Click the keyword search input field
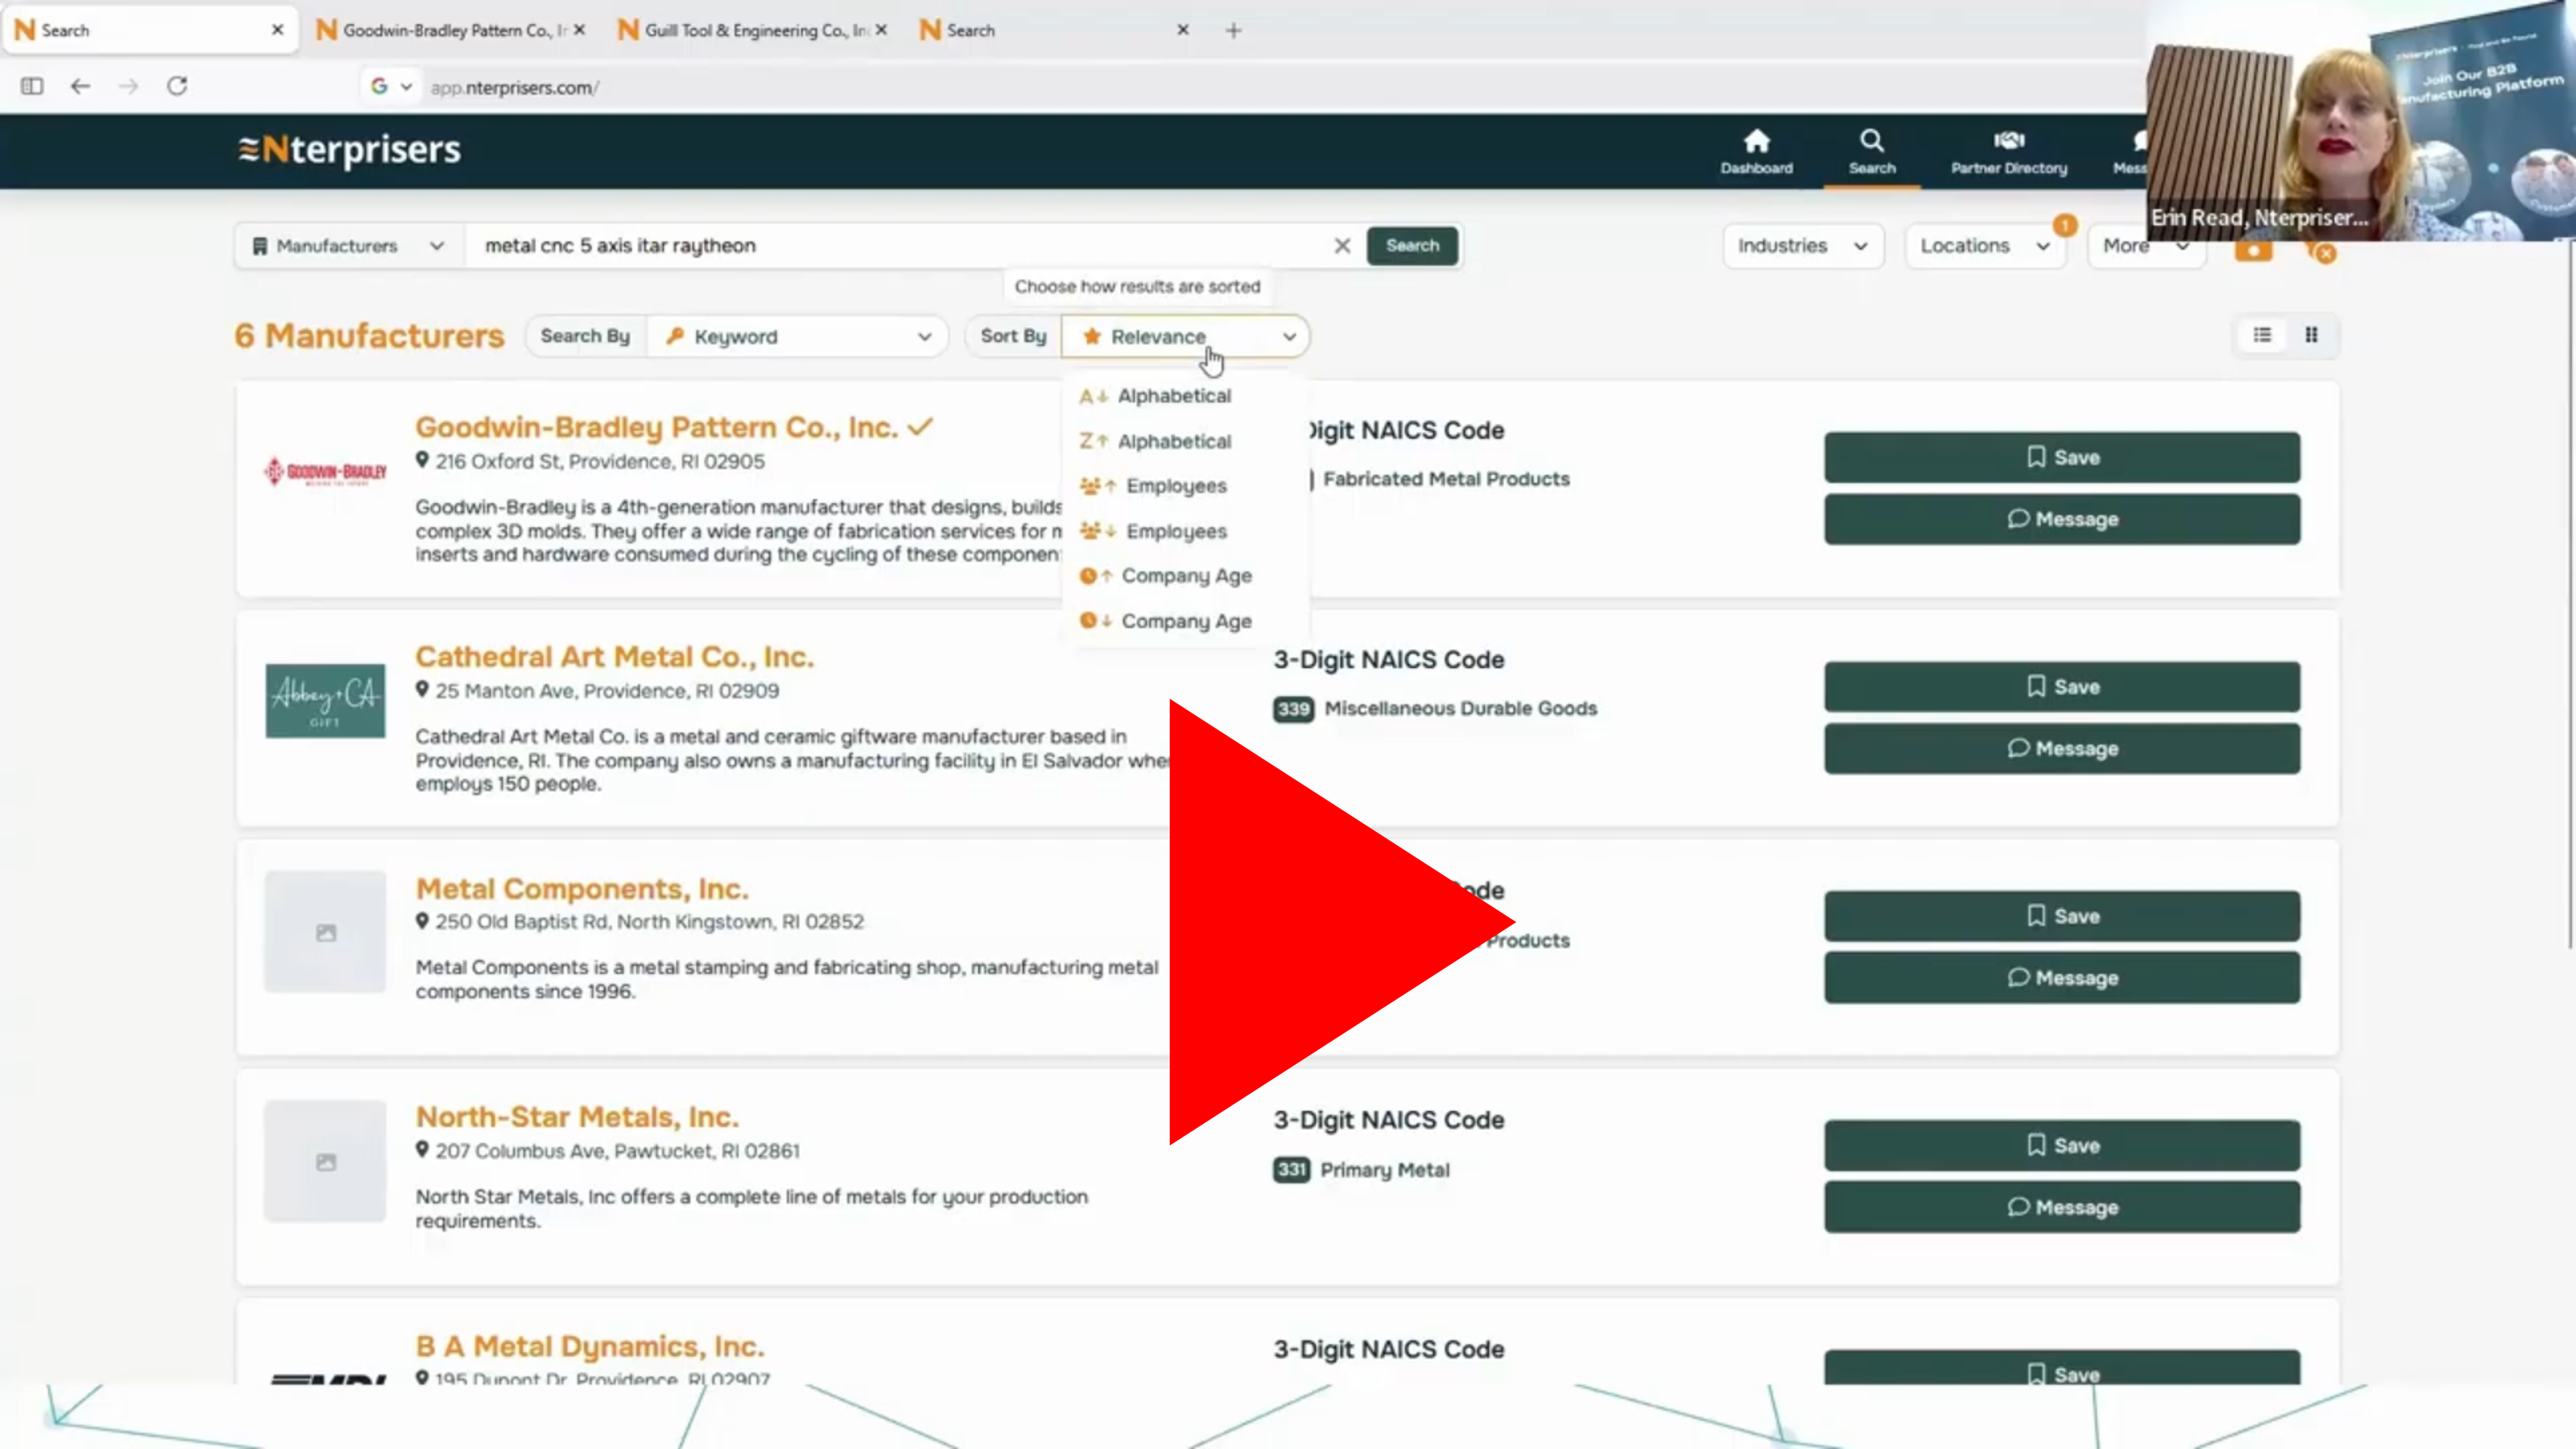Image resolution: width=2576 pixels, height=1449 pixels. 900,246
